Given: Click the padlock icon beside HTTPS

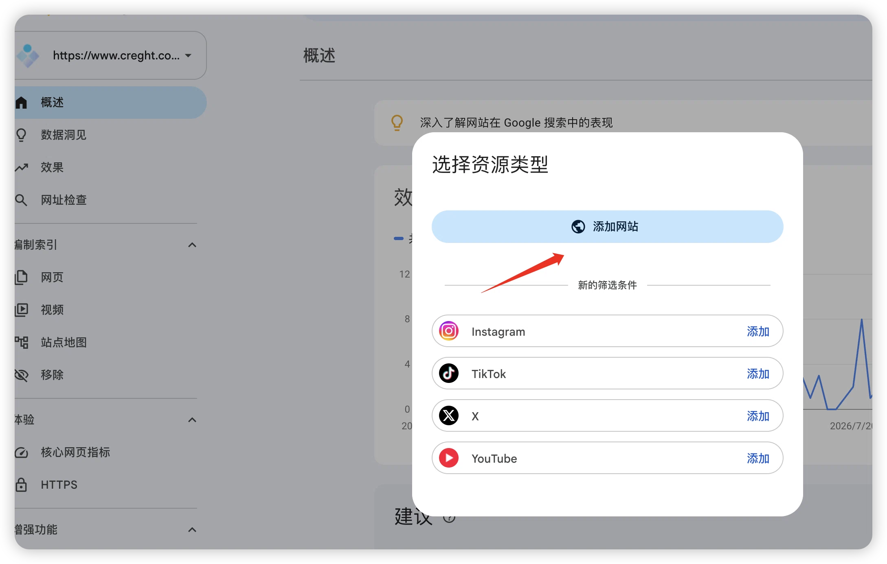Looking at the screenshot, I should 21,485.
